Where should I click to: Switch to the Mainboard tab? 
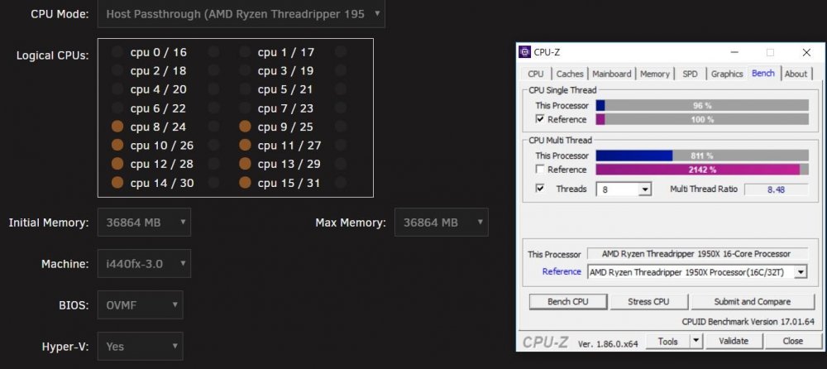(x=612, y=74)
